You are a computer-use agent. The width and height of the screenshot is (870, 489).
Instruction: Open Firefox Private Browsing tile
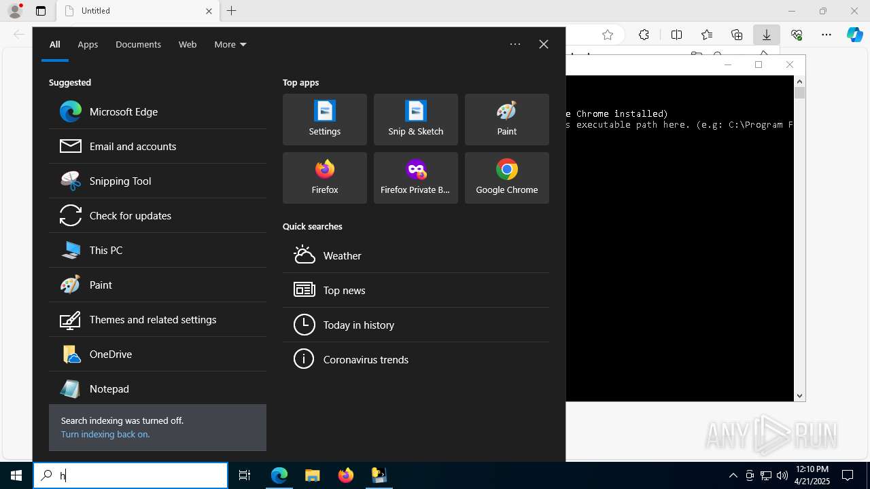coord(416,178)
